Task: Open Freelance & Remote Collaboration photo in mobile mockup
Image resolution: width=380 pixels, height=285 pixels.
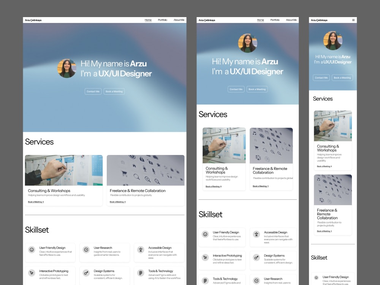Action: (x=333, y=190)
